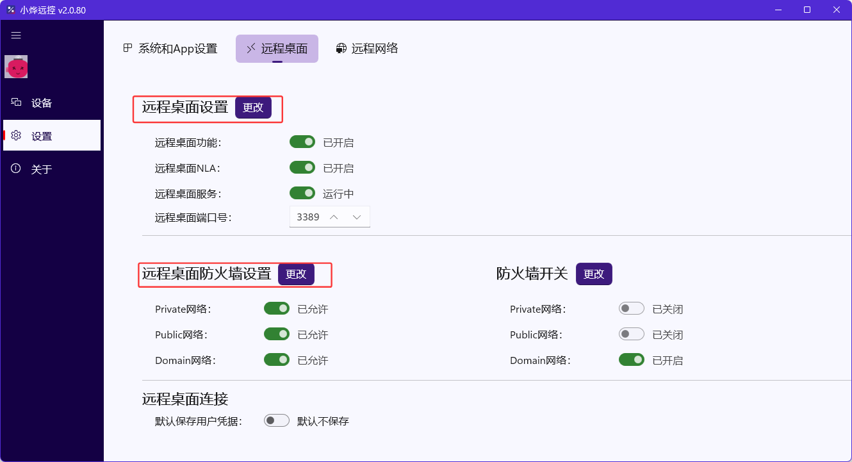The image size is (852, 462).
Task: Select the 远程桌面 tab
Action: (x=277, y=49)
